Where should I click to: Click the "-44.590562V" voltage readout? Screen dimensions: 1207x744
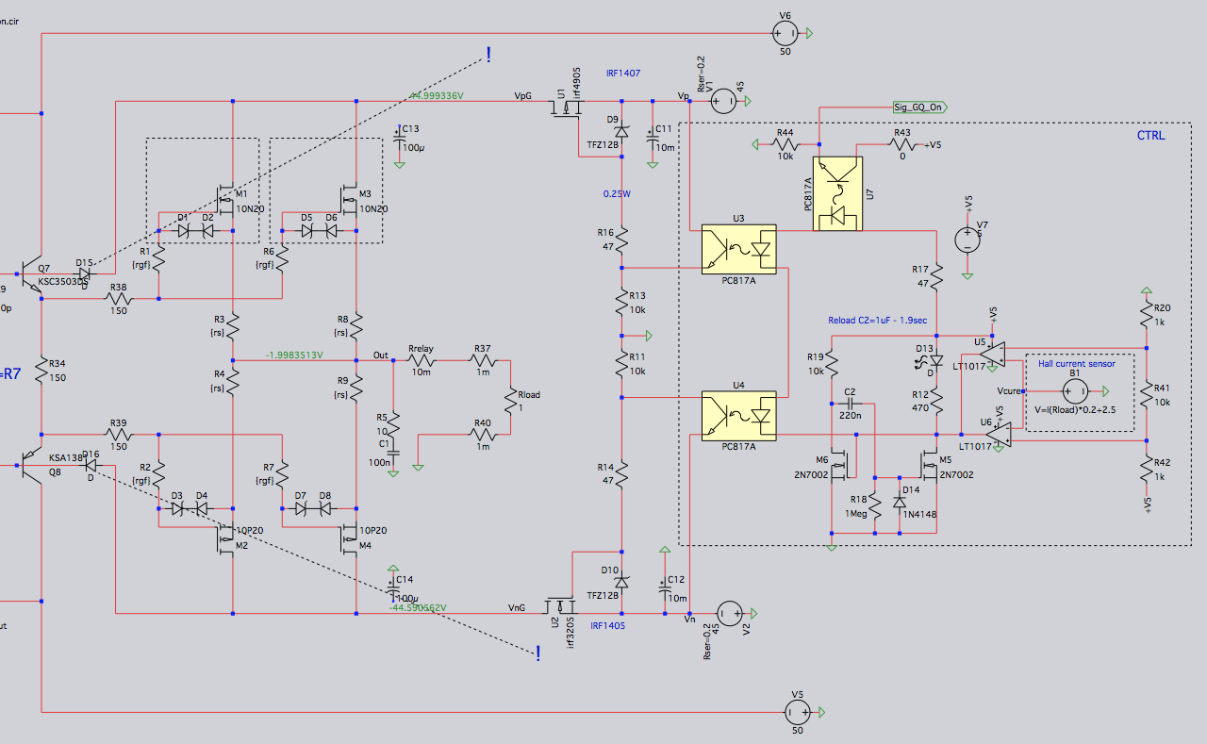click(x=418, y=608)
